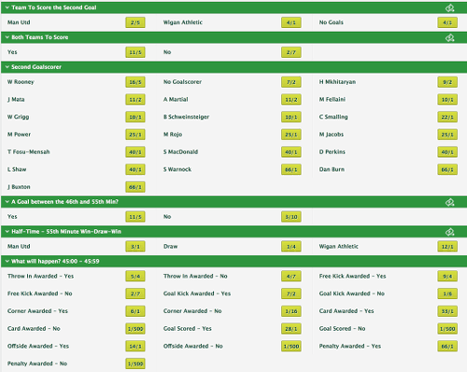
Task: Pick Both Teams To Score No at 2/7
Action: tap(291, 52)
